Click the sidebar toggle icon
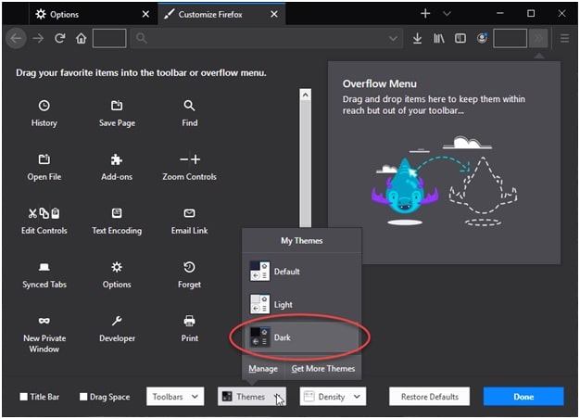 tap(460, 38)
